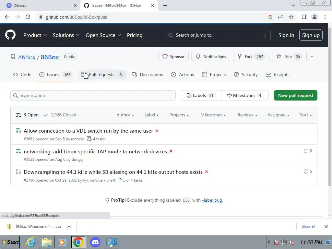The height and width of the screenshot is (249, 332).
Task: Expand the 86Box zip download options chevron
Action: [69, 227]
